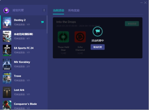This screenshot has width=149, height=110.
Task: Click the 永劫无间 game cover thumbnail
Action: point(7,36)
